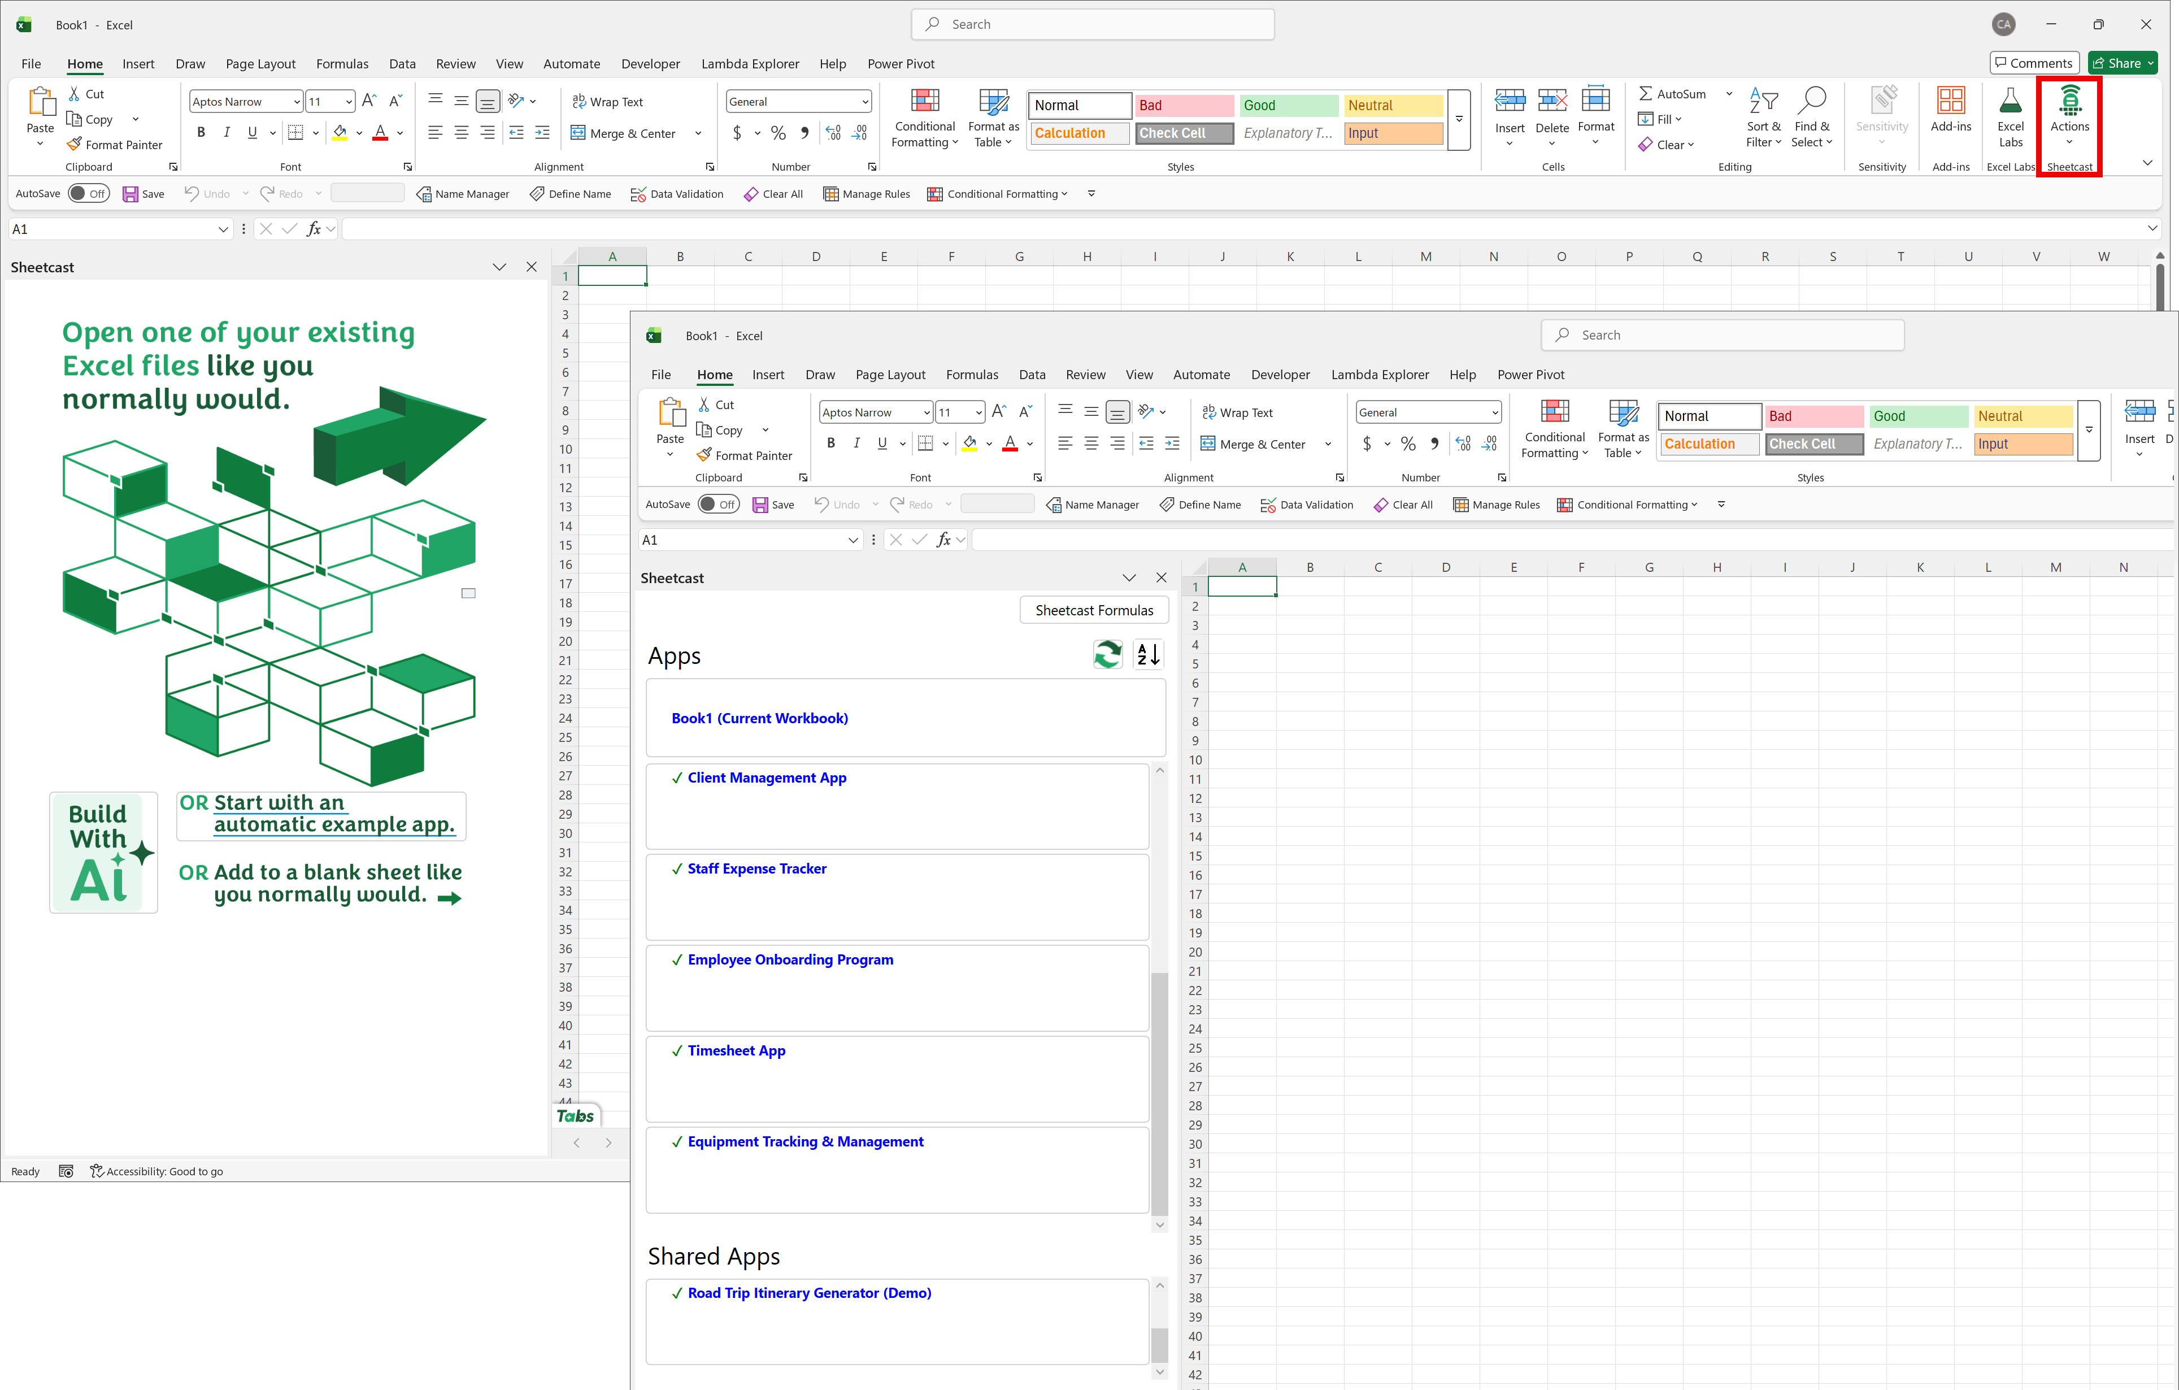The width and height of the screenshot is (2179, 1390).
Task: Click the Sort & Filter icon
Action: point(1763,101)
